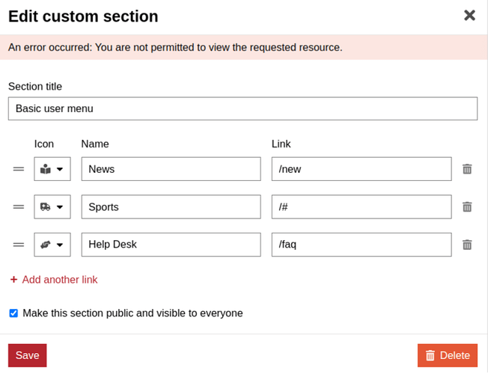Open icon dropdown for News link

(x=52, y=169)
